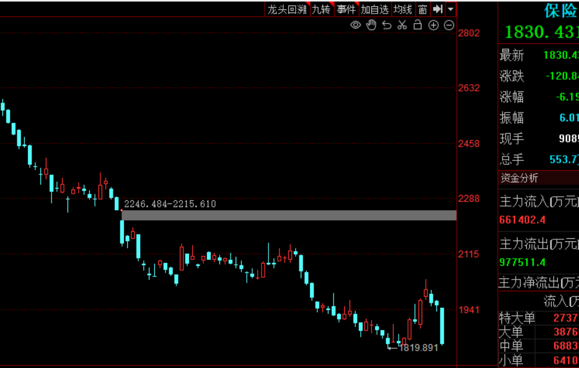Click the 涨幅 row label
The height and width of the screenshot is (368, 579).
pos(512,97)
